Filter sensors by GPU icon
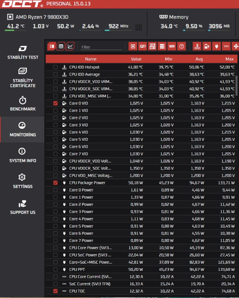This screenshot has width=239, height=298. [x=143, y=46]
